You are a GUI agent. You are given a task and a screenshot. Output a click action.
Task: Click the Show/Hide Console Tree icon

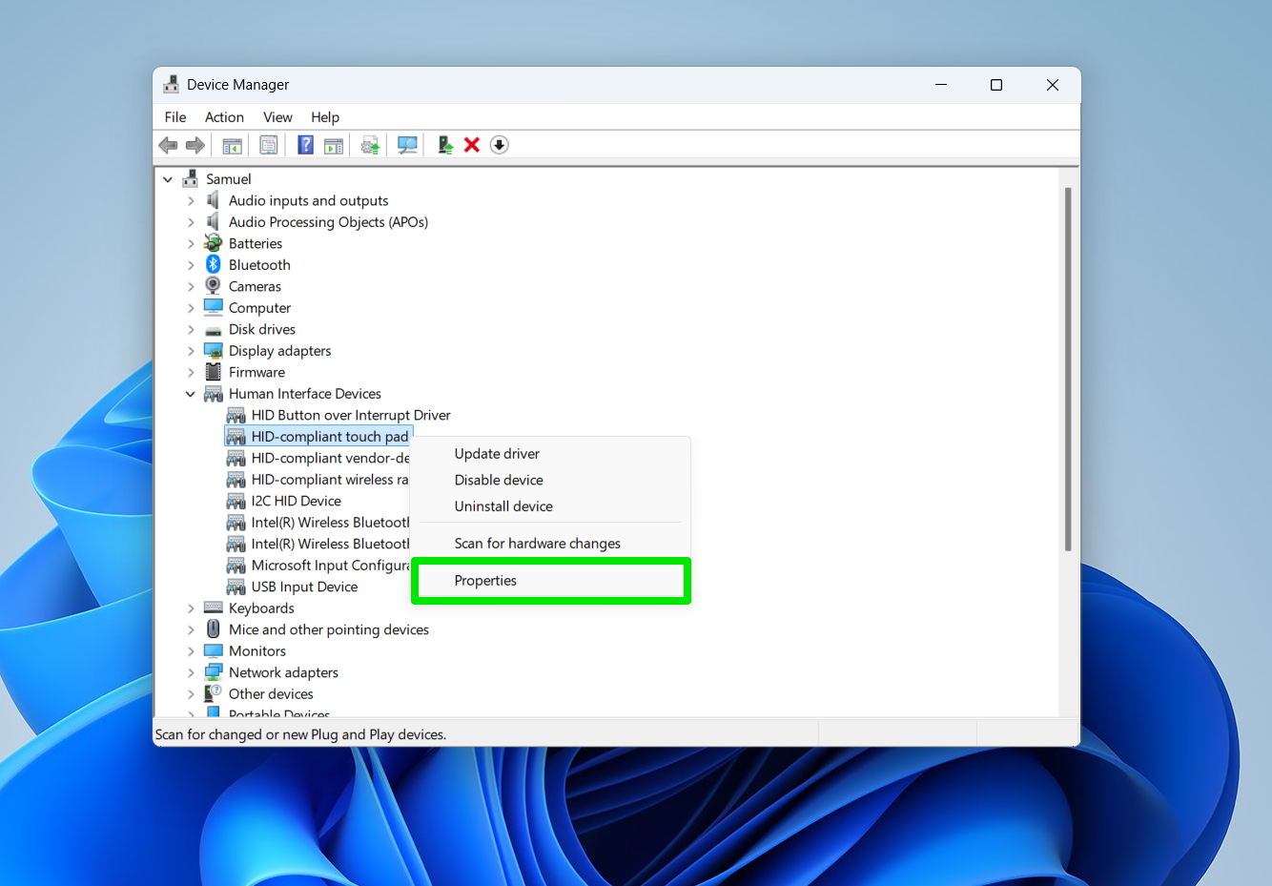coord(232,145)
